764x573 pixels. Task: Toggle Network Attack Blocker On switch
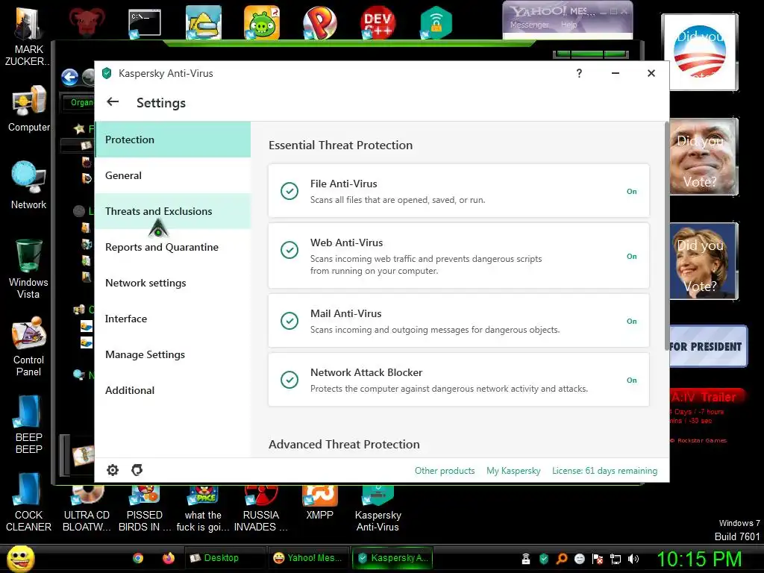coord(631,380)
